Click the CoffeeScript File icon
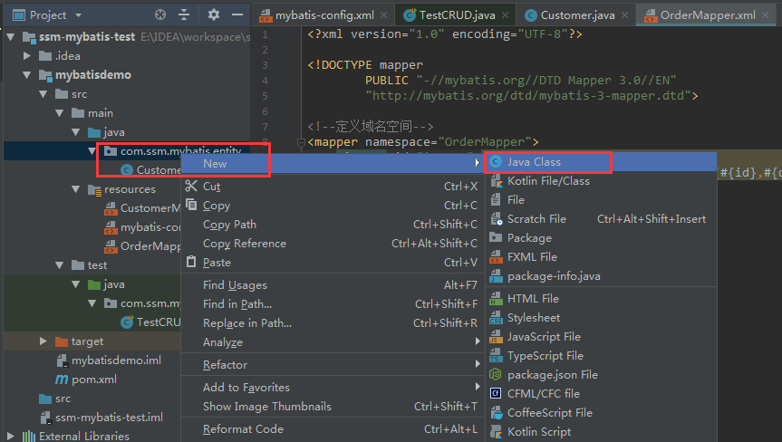782x442 pixels. tap(496, 413)
